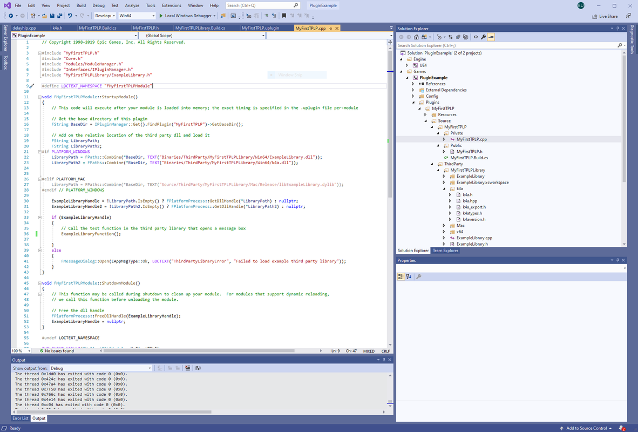The width and height of the screenshot is (638, 432).
Task: Click the Output panel horizontal scrollbar
Action: coord(113,411)
